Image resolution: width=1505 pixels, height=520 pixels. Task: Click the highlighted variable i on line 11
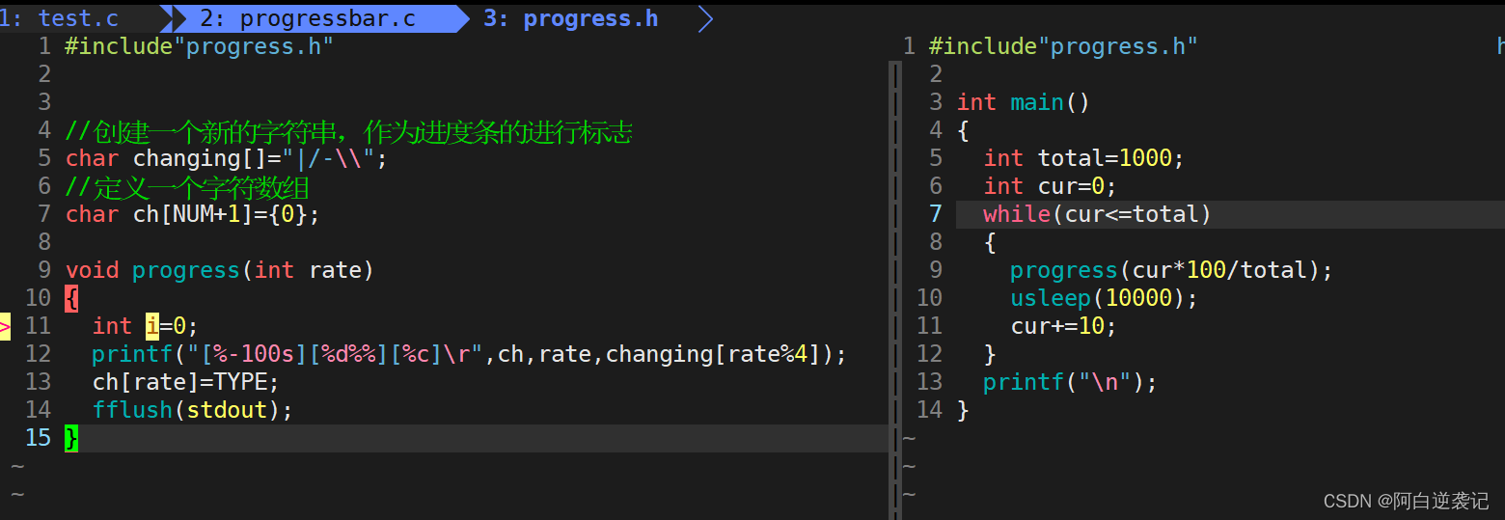click(x=152, y=326)
